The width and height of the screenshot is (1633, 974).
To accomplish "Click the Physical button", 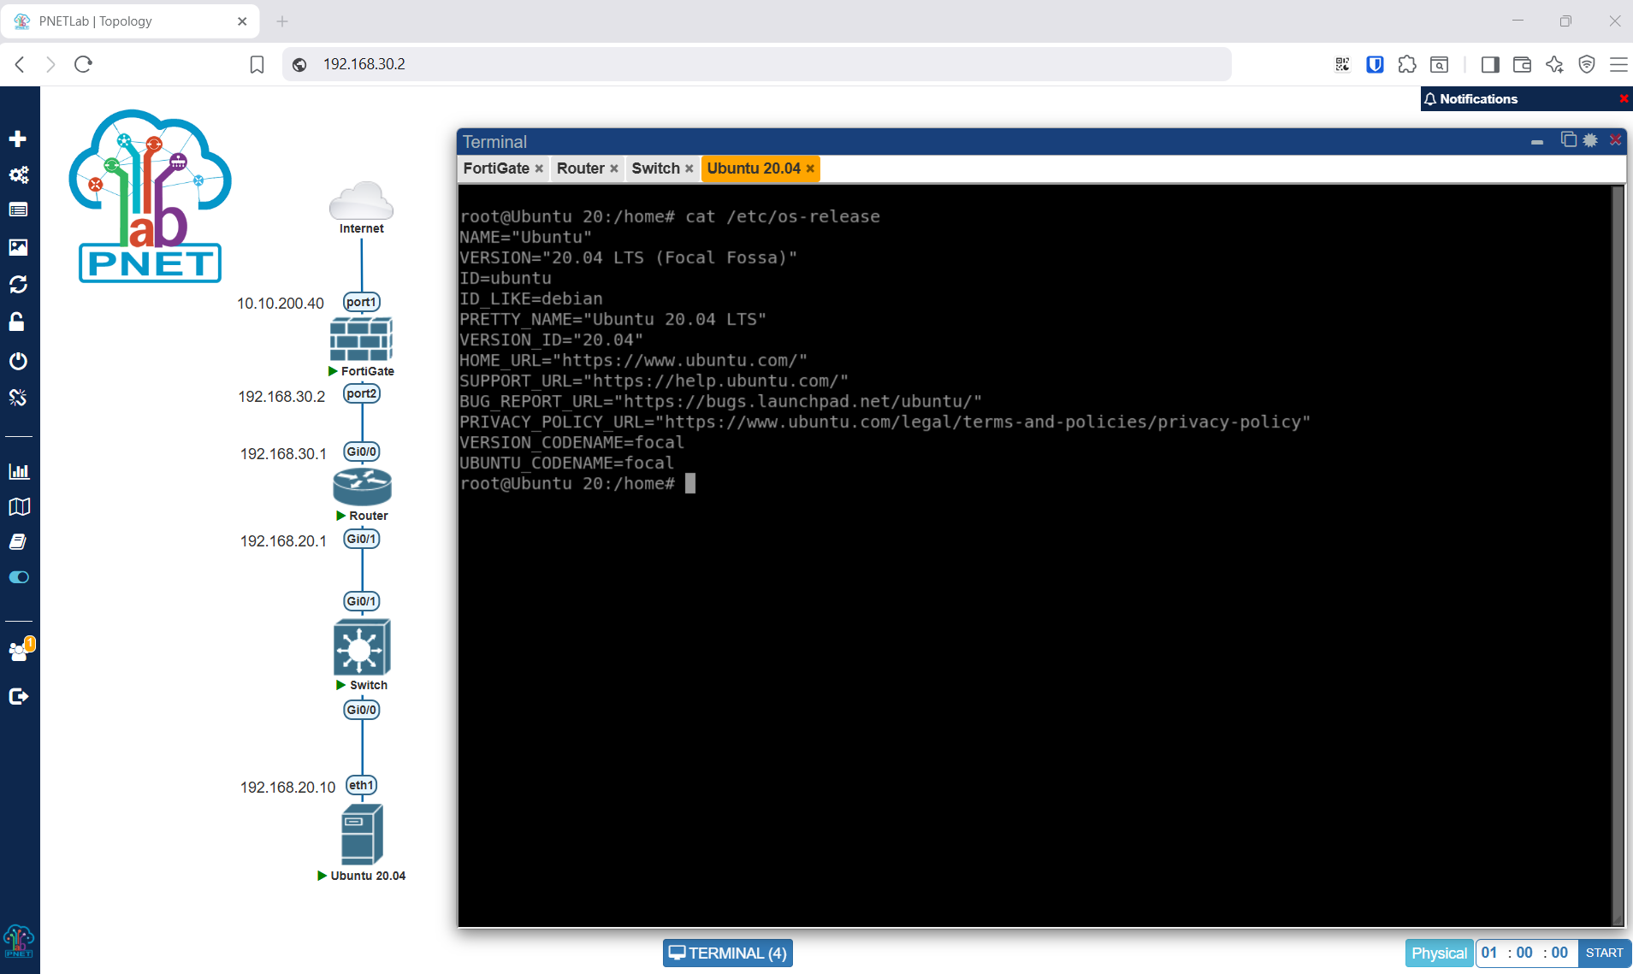I will 1439,953.
